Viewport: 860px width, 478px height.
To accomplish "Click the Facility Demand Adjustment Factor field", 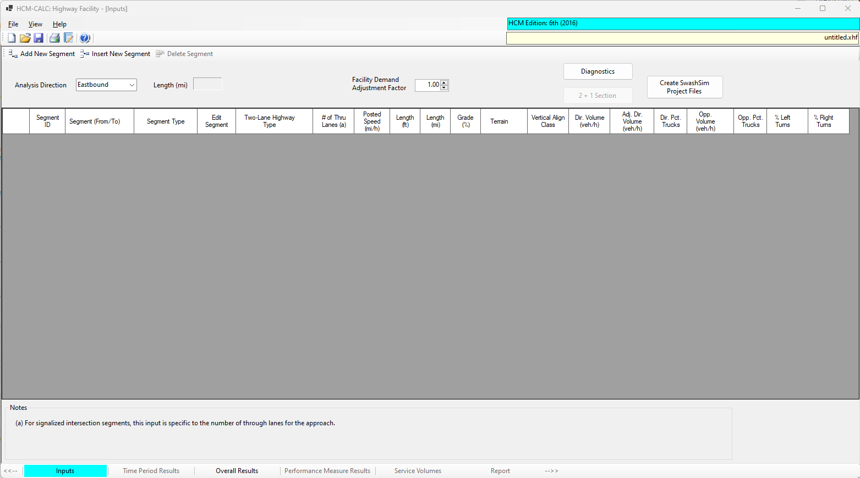I will 428,85.
